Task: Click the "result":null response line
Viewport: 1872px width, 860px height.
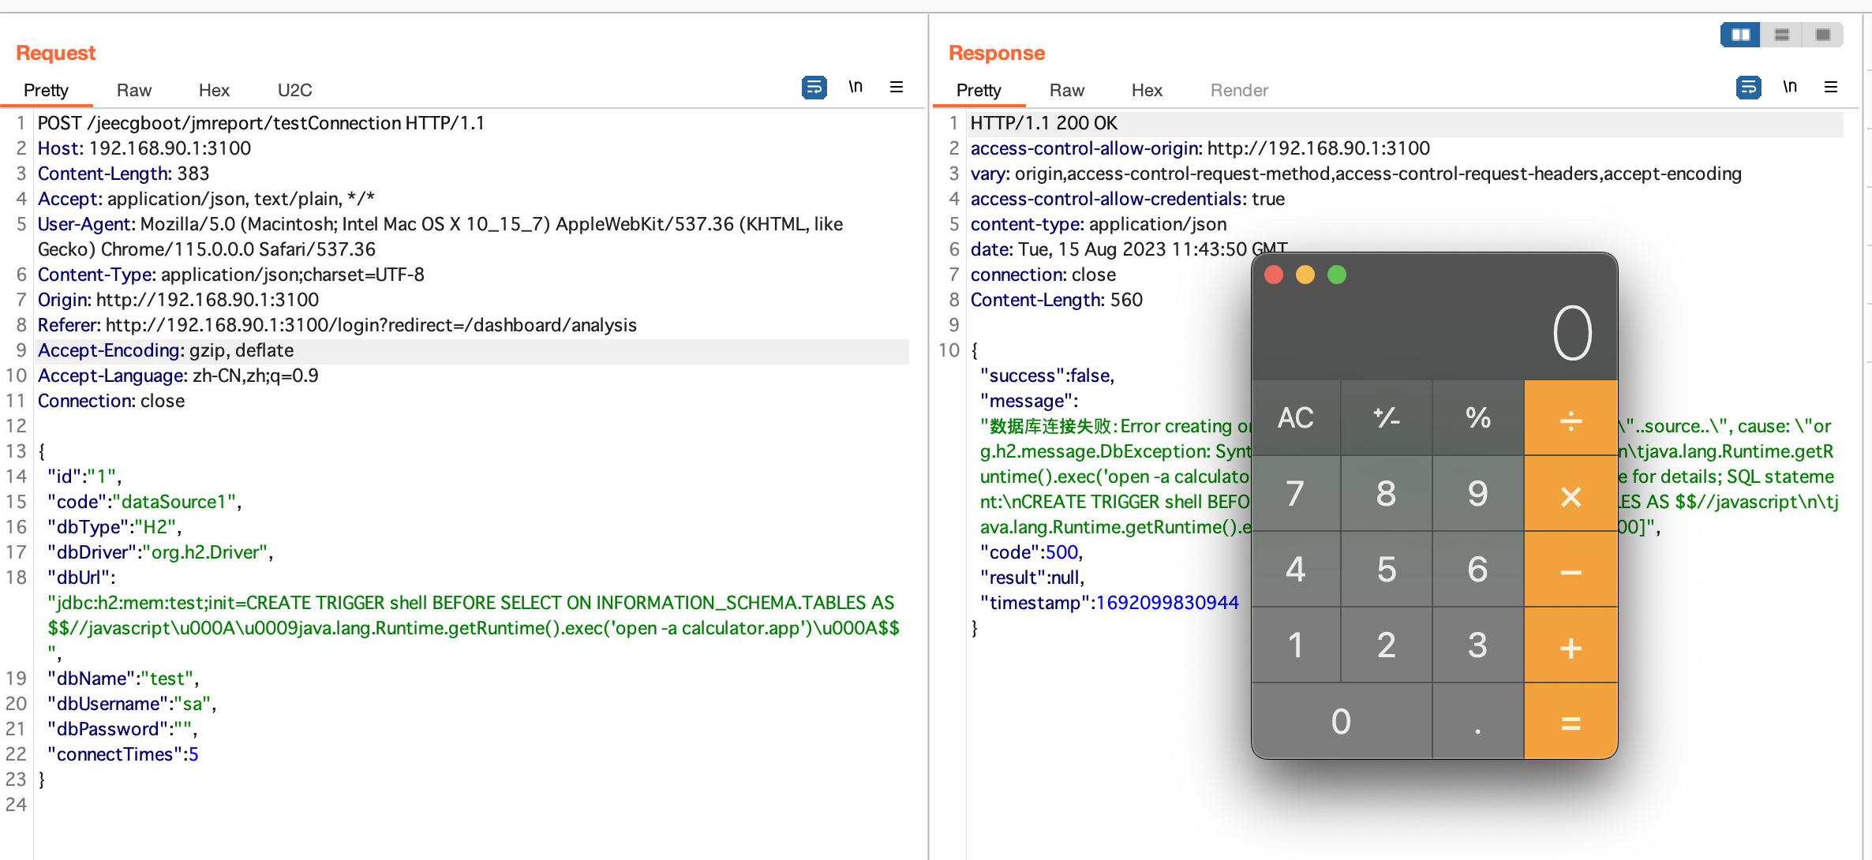Action: coord(1032,578)
